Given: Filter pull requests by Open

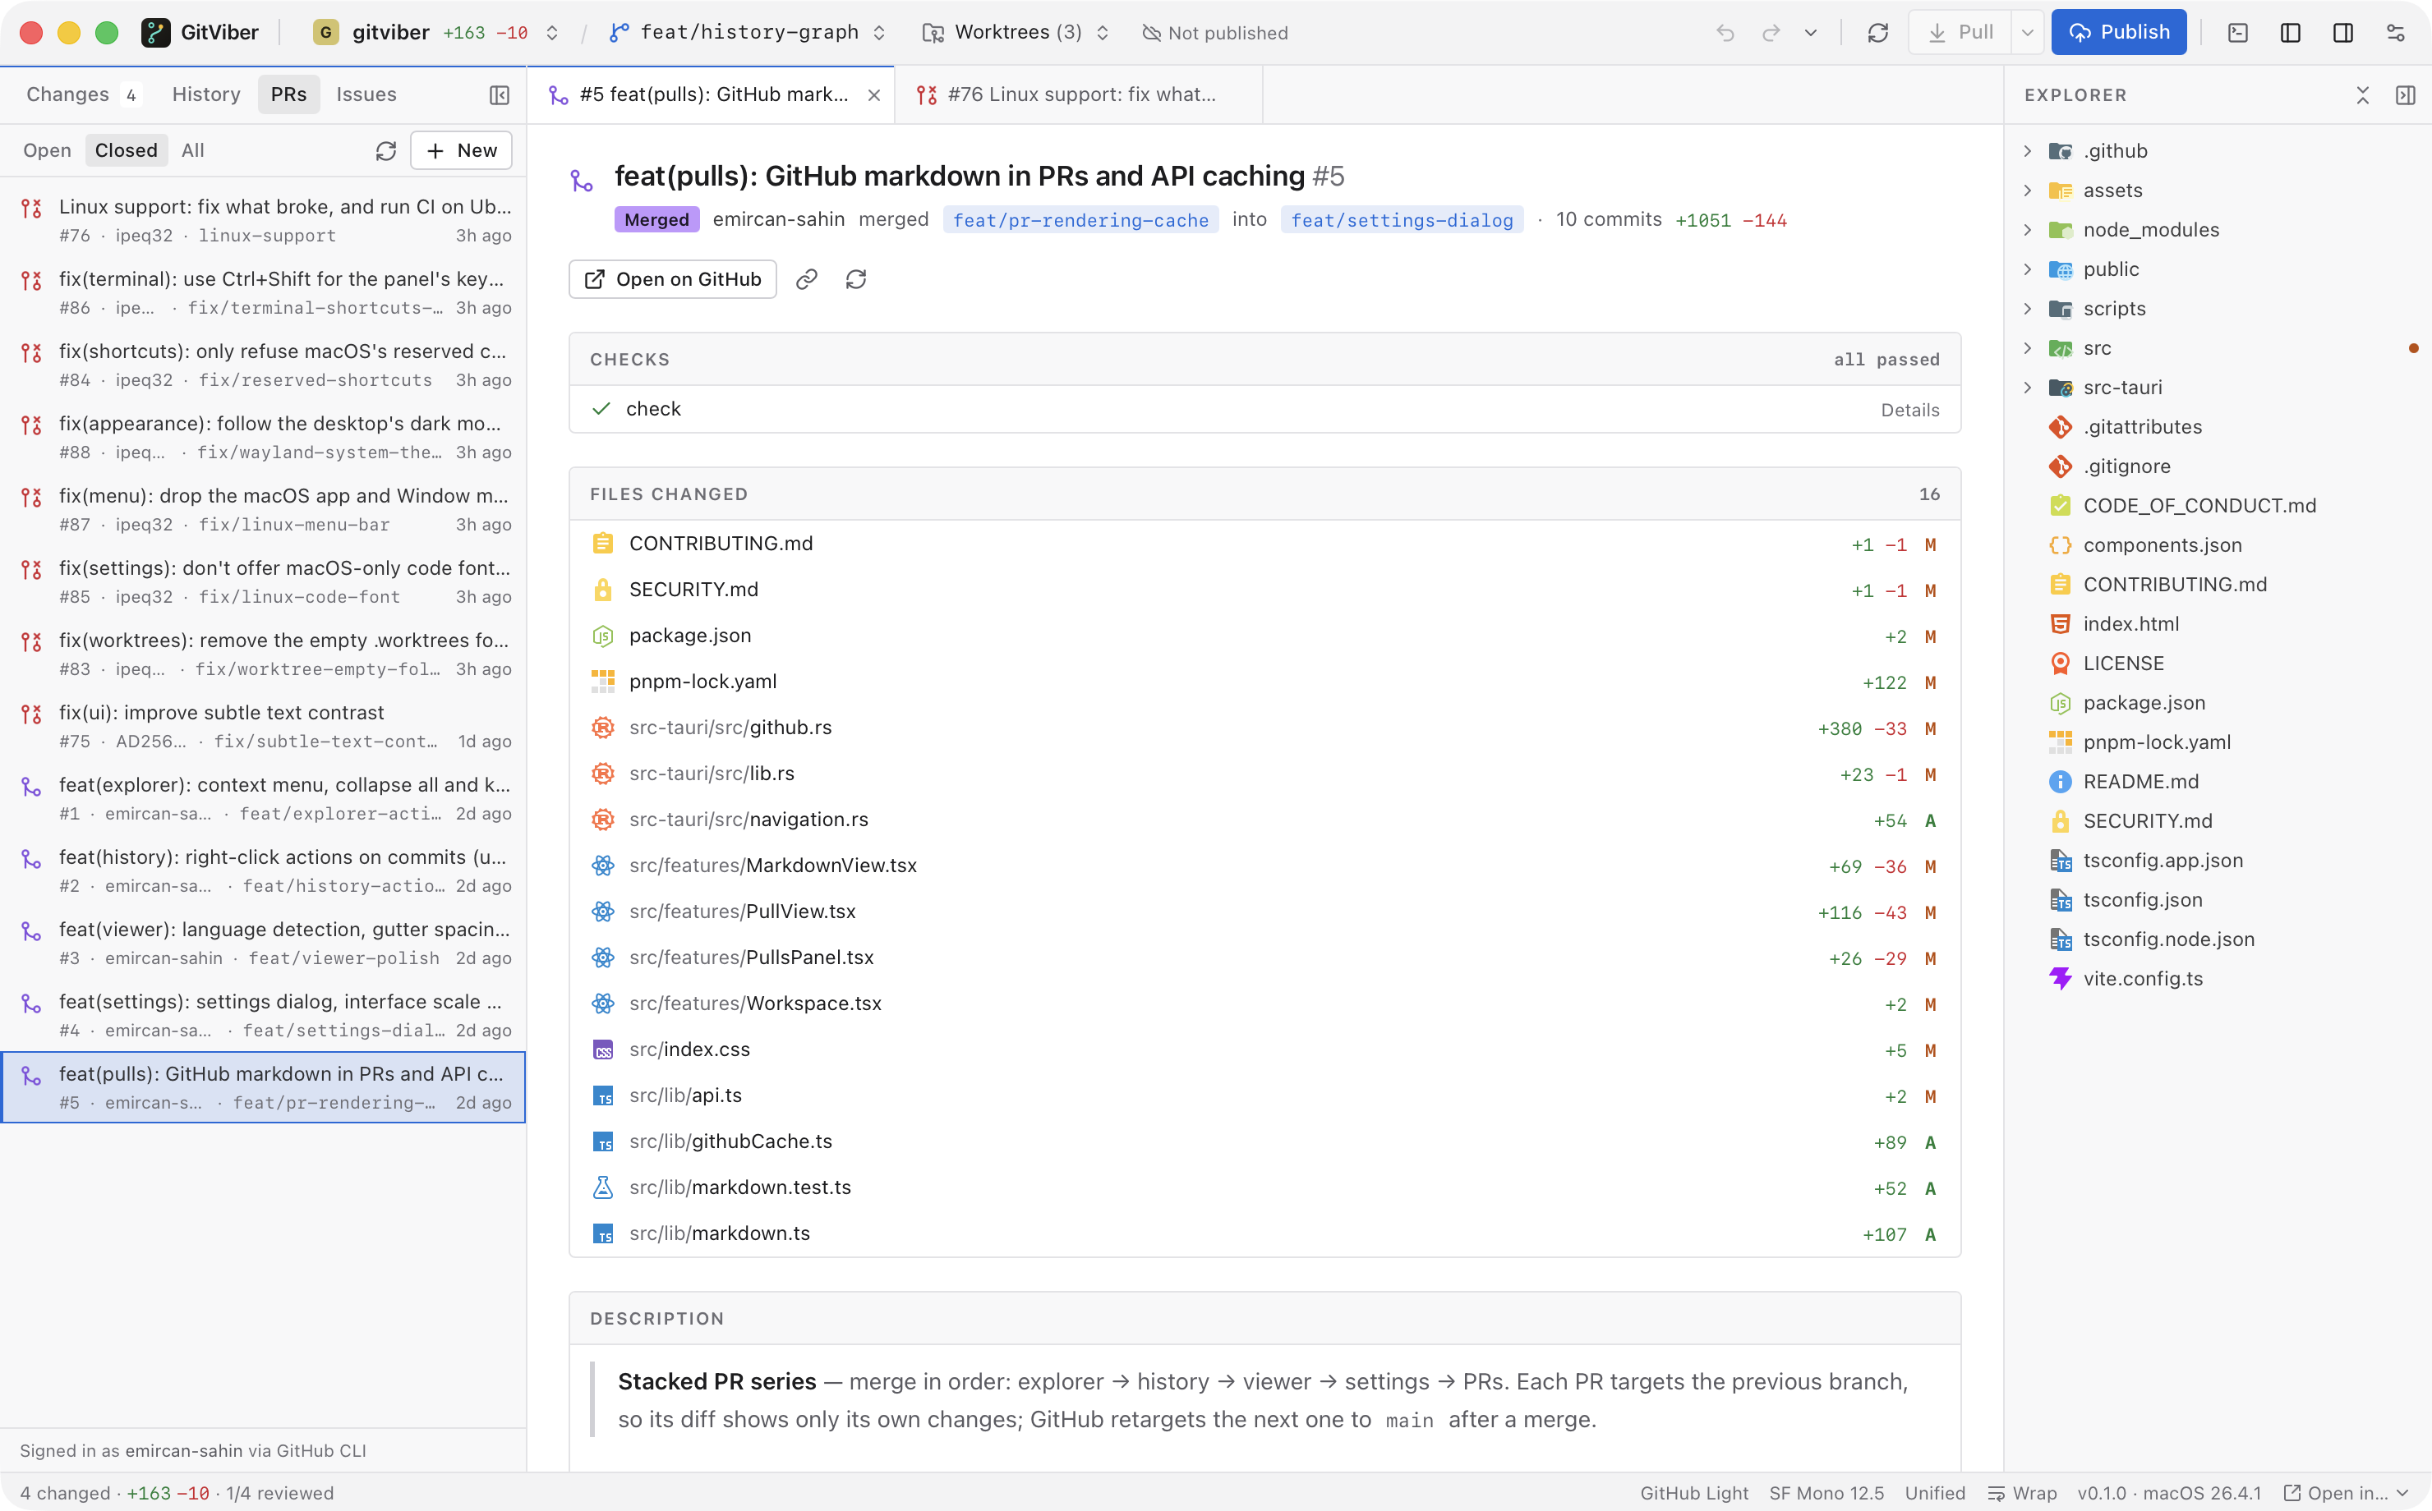Looking at the screenshot, I should 47,151.
